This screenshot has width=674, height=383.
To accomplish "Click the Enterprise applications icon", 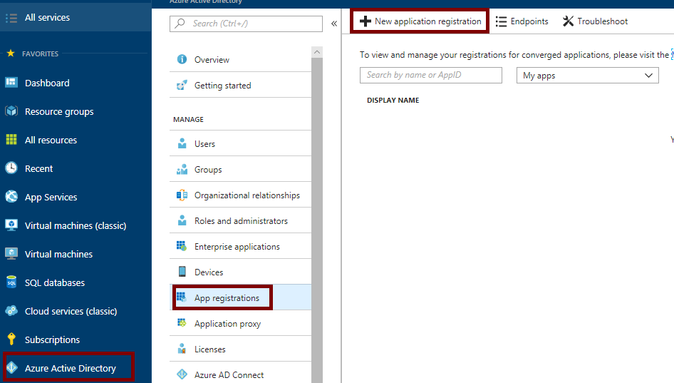I will pyautogui.click(x=182, y=246).
